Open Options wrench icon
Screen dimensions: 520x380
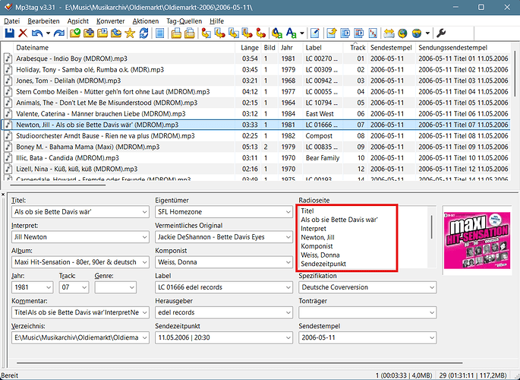tap(441, 33)
